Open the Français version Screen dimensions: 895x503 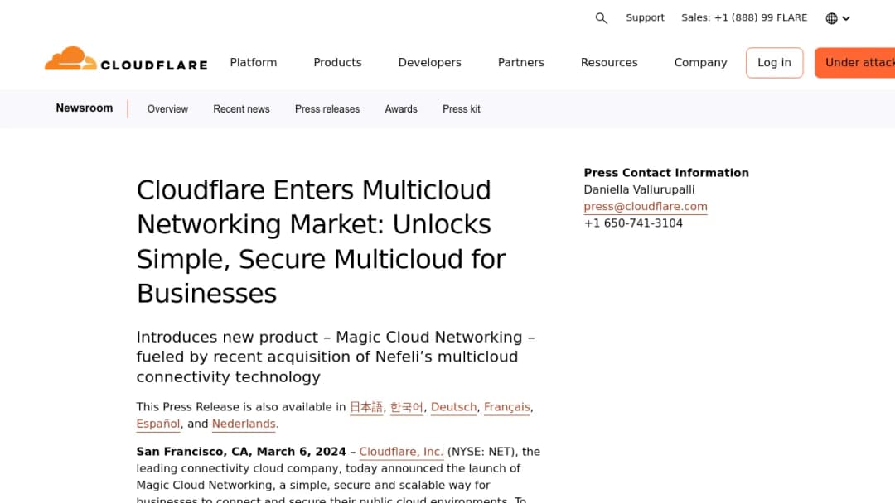pos(507,407)
